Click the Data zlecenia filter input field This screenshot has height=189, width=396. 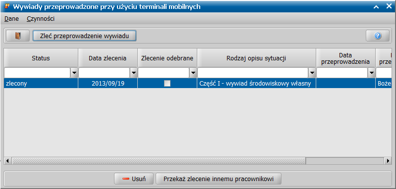click(x=104, y=73)
